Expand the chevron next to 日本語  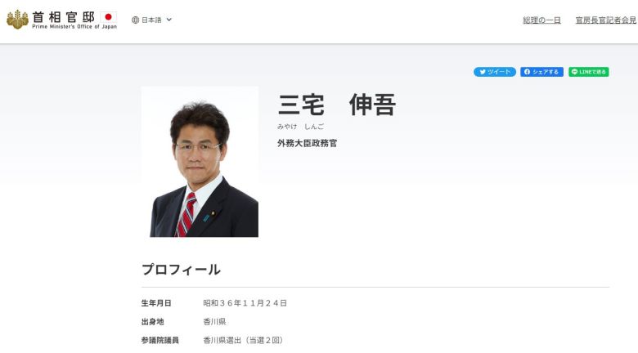169,20
